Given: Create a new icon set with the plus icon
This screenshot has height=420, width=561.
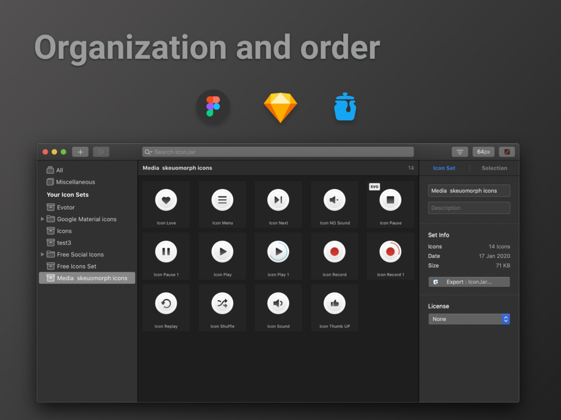Looking at the screenshot, I should 80,152.
